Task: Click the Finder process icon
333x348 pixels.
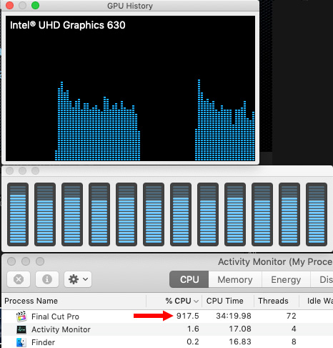Action: 21,342
